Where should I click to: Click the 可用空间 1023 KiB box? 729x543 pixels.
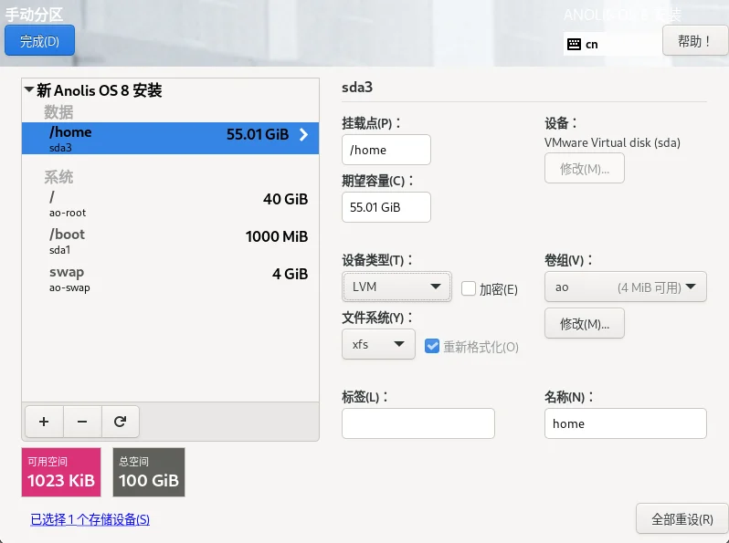[x=61, y=472]
